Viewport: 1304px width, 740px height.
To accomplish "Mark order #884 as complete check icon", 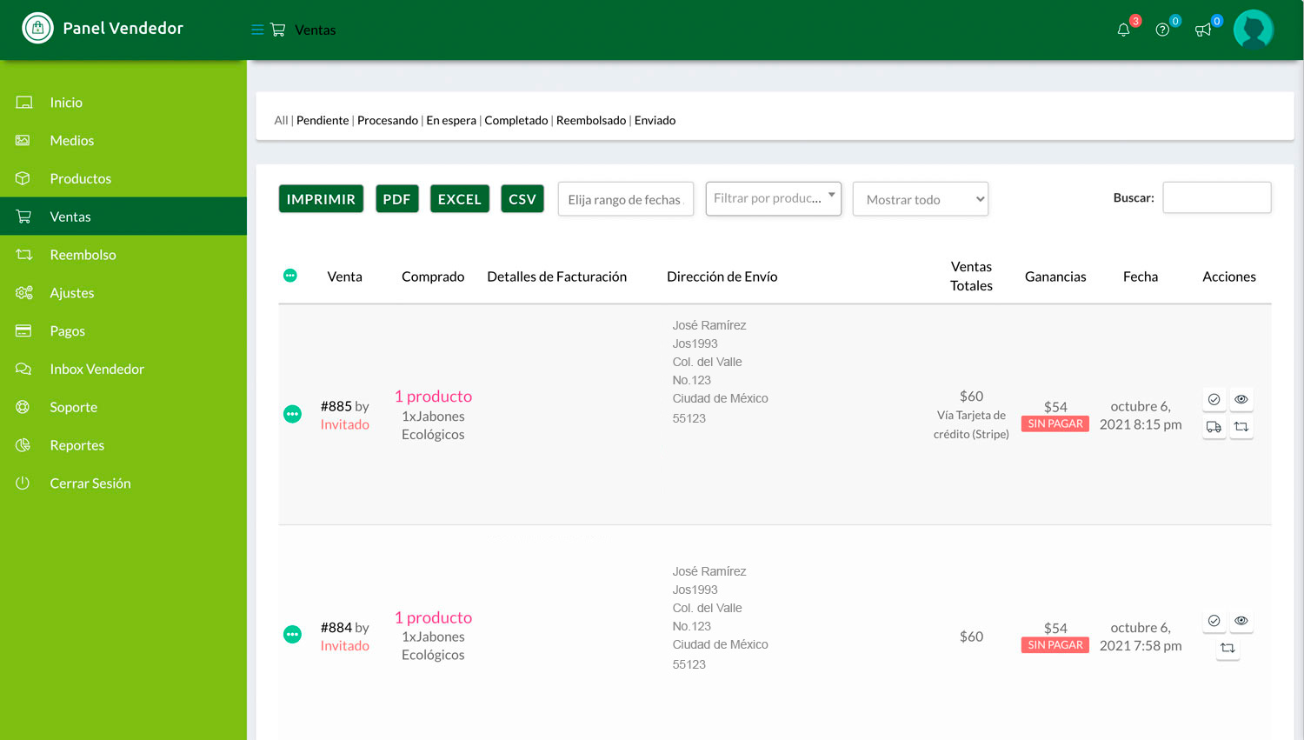I will click(1214, 621).
